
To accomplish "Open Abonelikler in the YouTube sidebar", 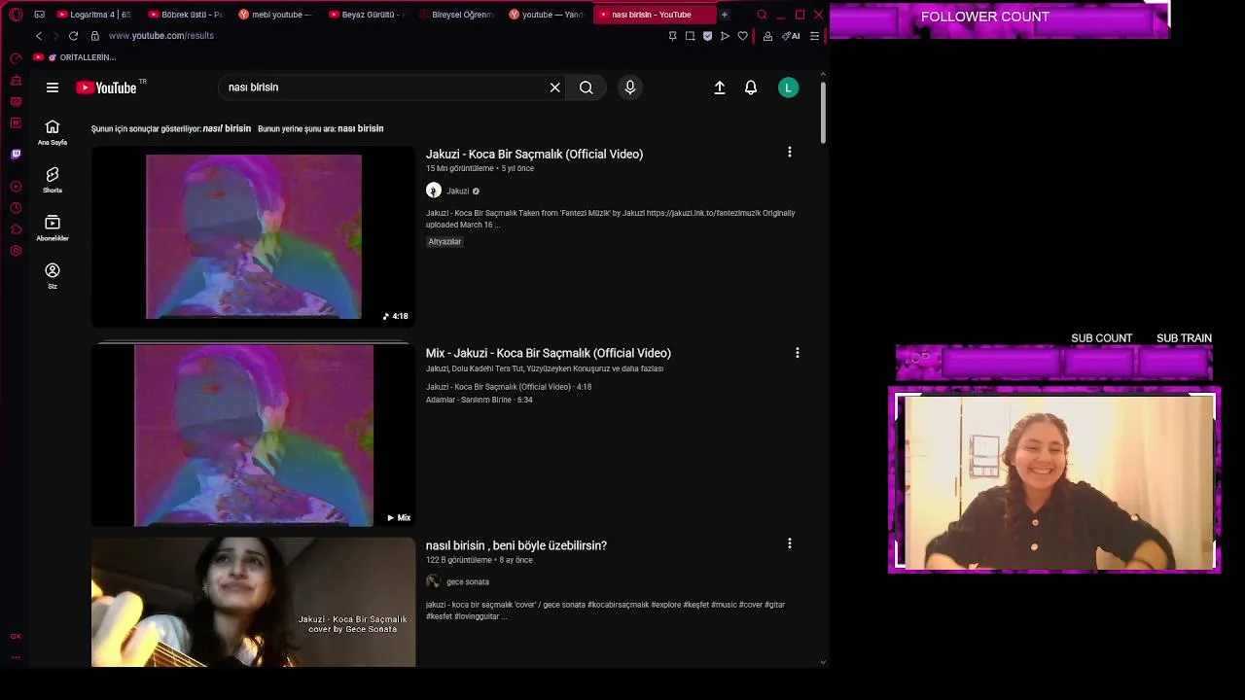I will 53,228.
